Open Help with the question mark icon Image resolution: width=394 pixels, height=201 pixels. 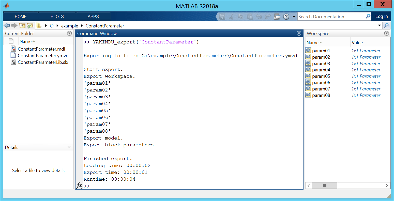286,17
